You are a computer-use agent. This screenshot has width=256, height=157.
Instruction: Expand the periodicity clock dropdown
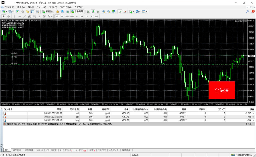point(139,12)
